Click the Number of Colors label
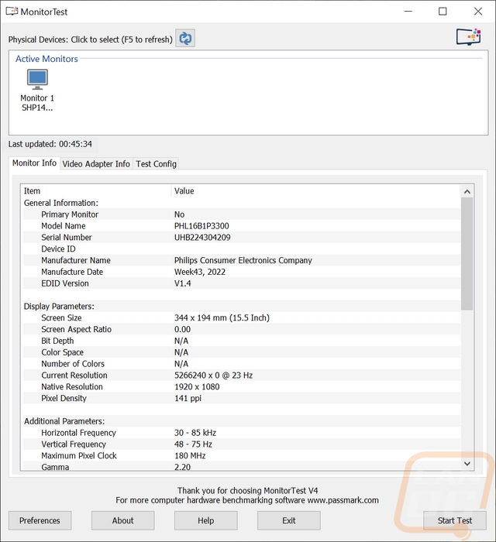This screenshot has width=496, height=542. click(x=73, y=364)
